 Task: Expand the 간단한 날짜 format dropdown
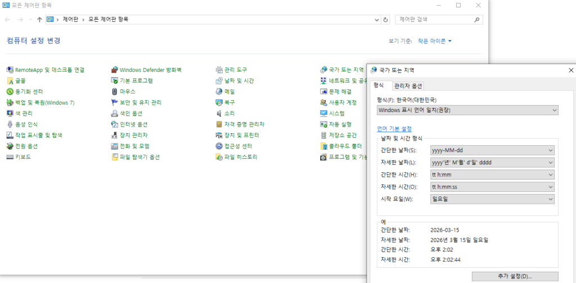492,150
